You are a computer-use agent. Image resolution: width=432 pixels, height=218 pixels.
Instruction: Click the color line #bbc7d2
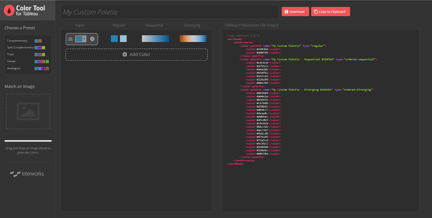click(x=263, y=127)
